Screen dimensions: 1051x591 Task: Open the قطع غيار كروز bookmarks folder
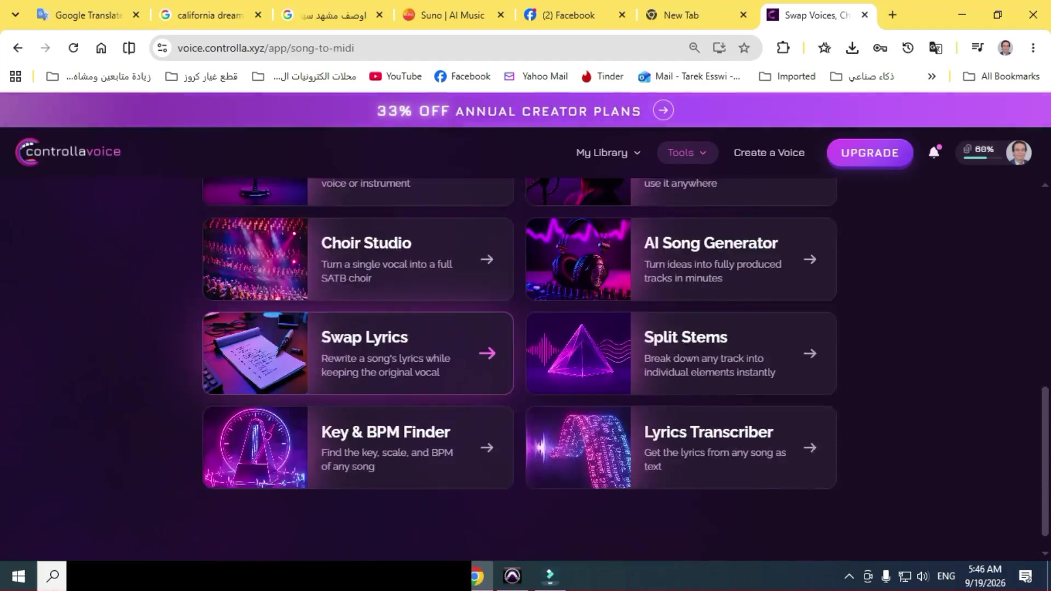point(201,77)
